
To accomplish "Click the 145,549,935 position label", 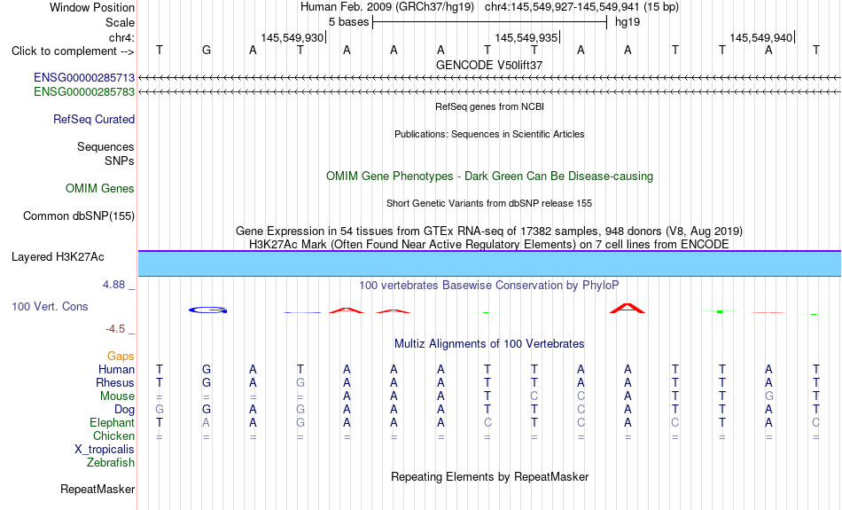I will pos(526,37).
